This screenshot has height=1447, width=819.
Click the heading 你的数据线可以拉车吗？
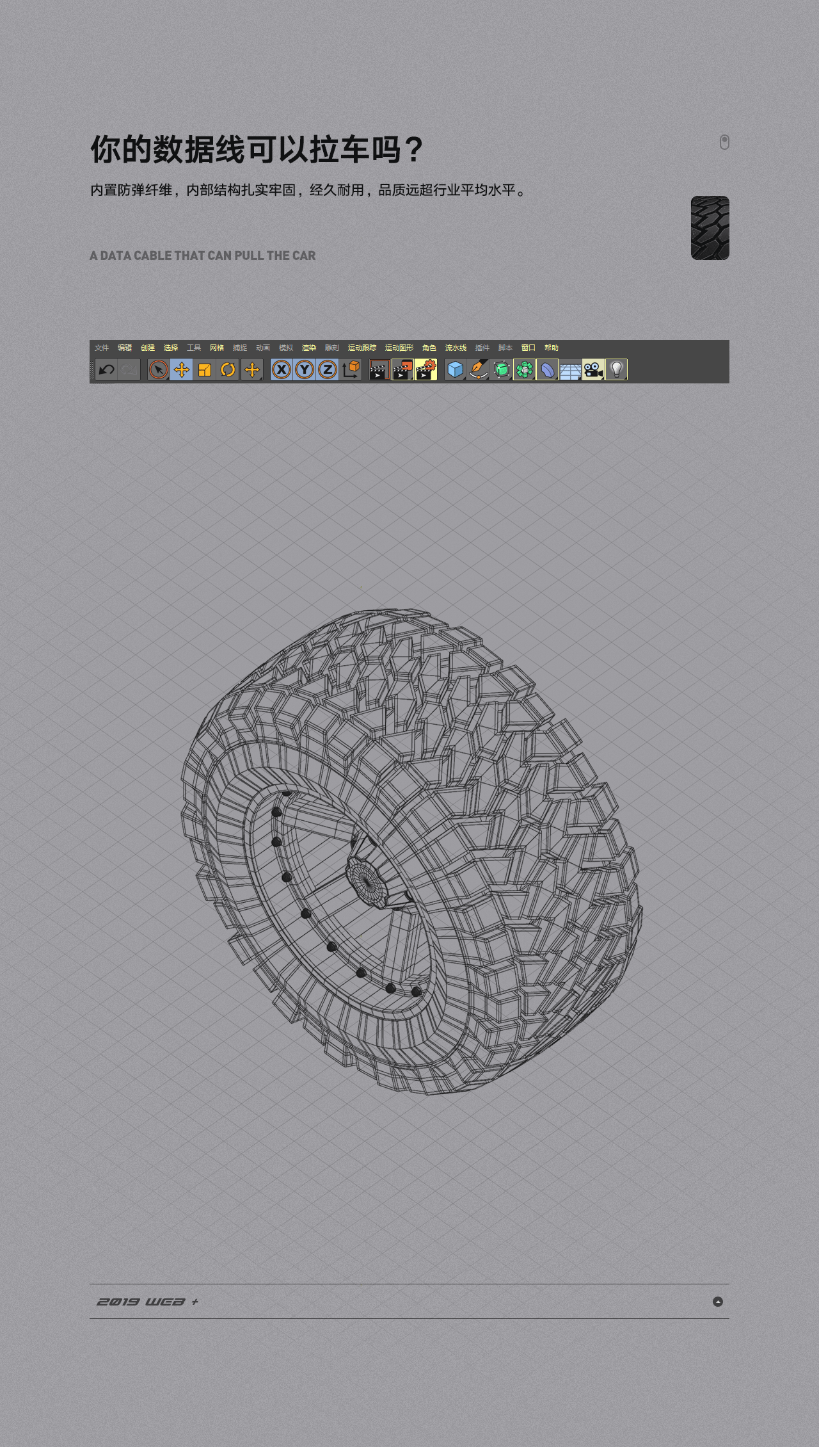point(257,150)
